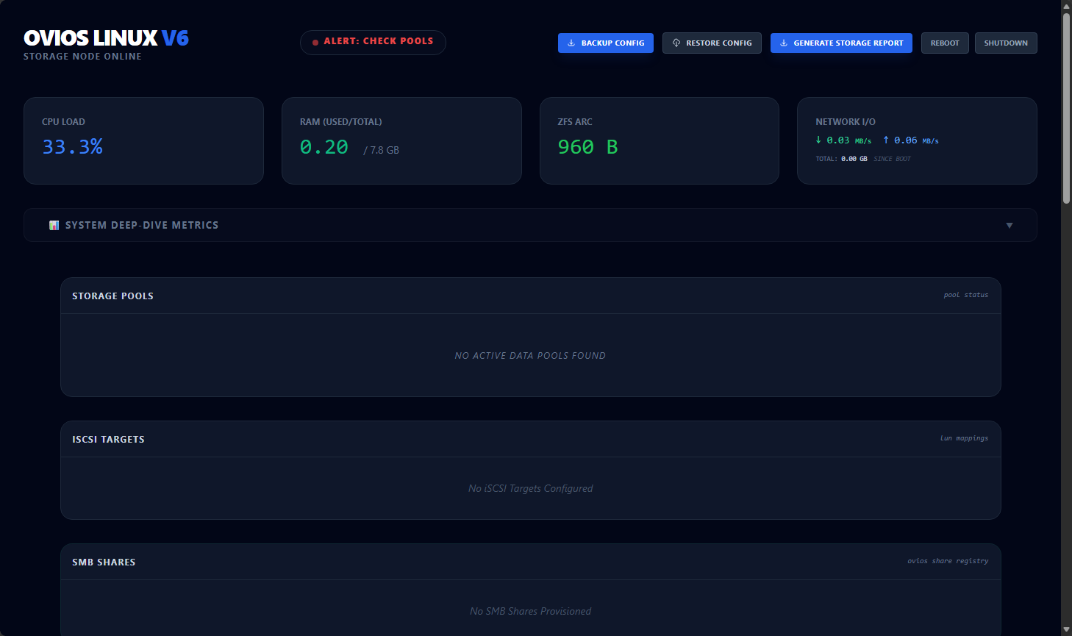This screenshot has height=636, width=1072.
Task: Click the Storage Pools panel heading
Action: 112,296
